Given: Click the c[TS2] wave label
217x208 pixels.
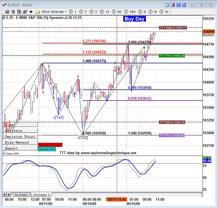Looking at the screenshot, I should click(x=83, y=137).
